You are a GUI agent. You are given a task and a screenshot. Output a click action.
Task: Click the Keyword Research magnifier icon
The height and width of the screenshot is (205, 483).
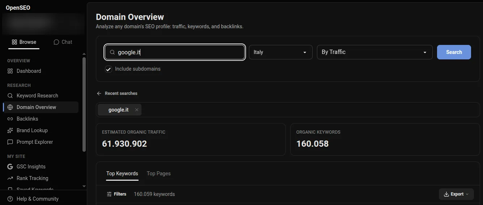pyautogui.click(x=10, y=96)
